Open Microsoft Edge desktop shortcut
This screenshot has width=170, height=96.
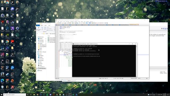pyautogui.click(x=2, y=81)
